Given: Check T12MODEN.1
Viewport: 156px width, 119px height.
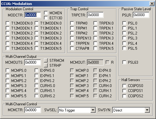Looking at the screenshot, I should pos(7,28).
